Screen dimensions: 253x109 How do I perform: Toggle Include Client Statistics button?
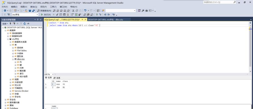(x=80, y=15)
